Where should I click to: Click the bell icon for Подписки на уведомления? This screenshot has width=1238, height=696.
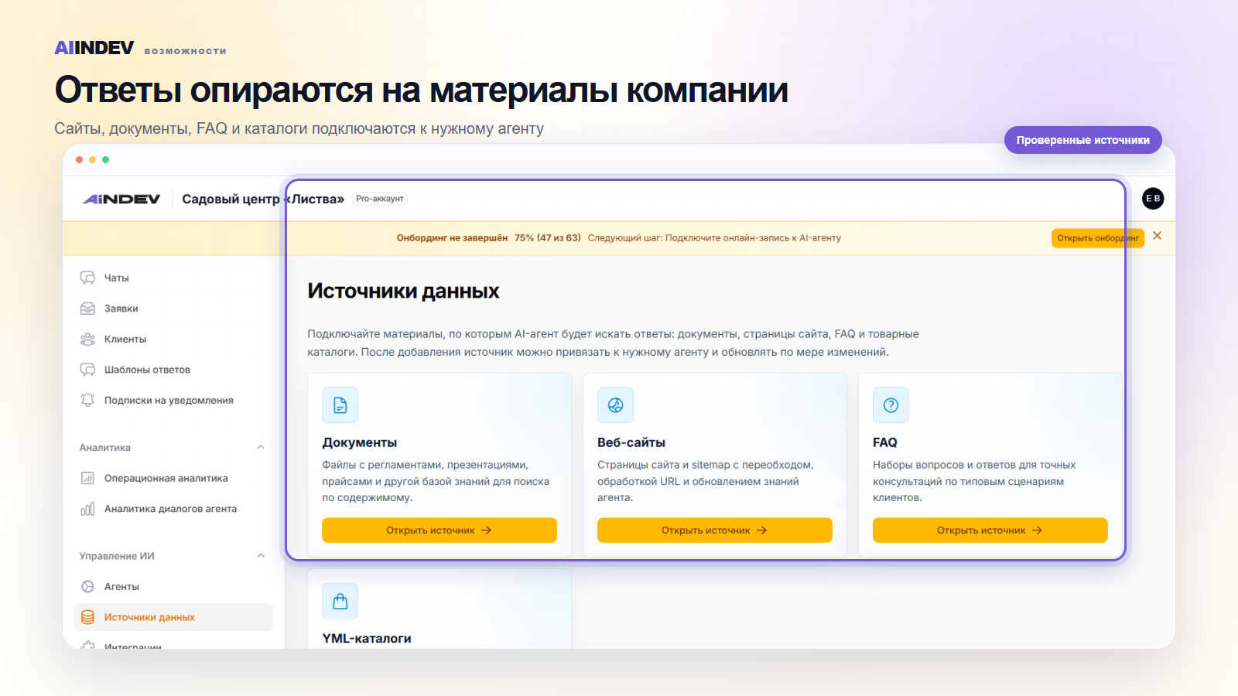click(x=87, y=400)
